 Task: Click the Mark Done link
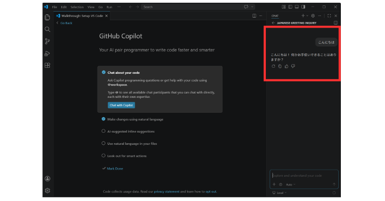pos(115,169)
